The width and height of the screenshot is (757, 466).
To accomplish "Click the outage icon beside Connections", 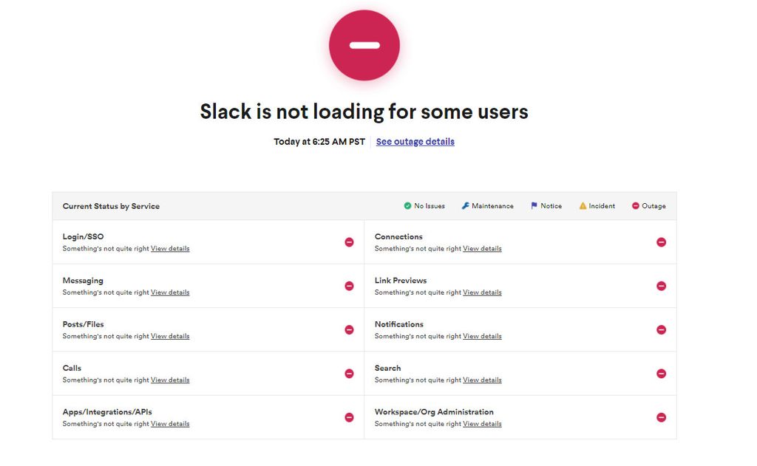I will [x=661, y=241].
